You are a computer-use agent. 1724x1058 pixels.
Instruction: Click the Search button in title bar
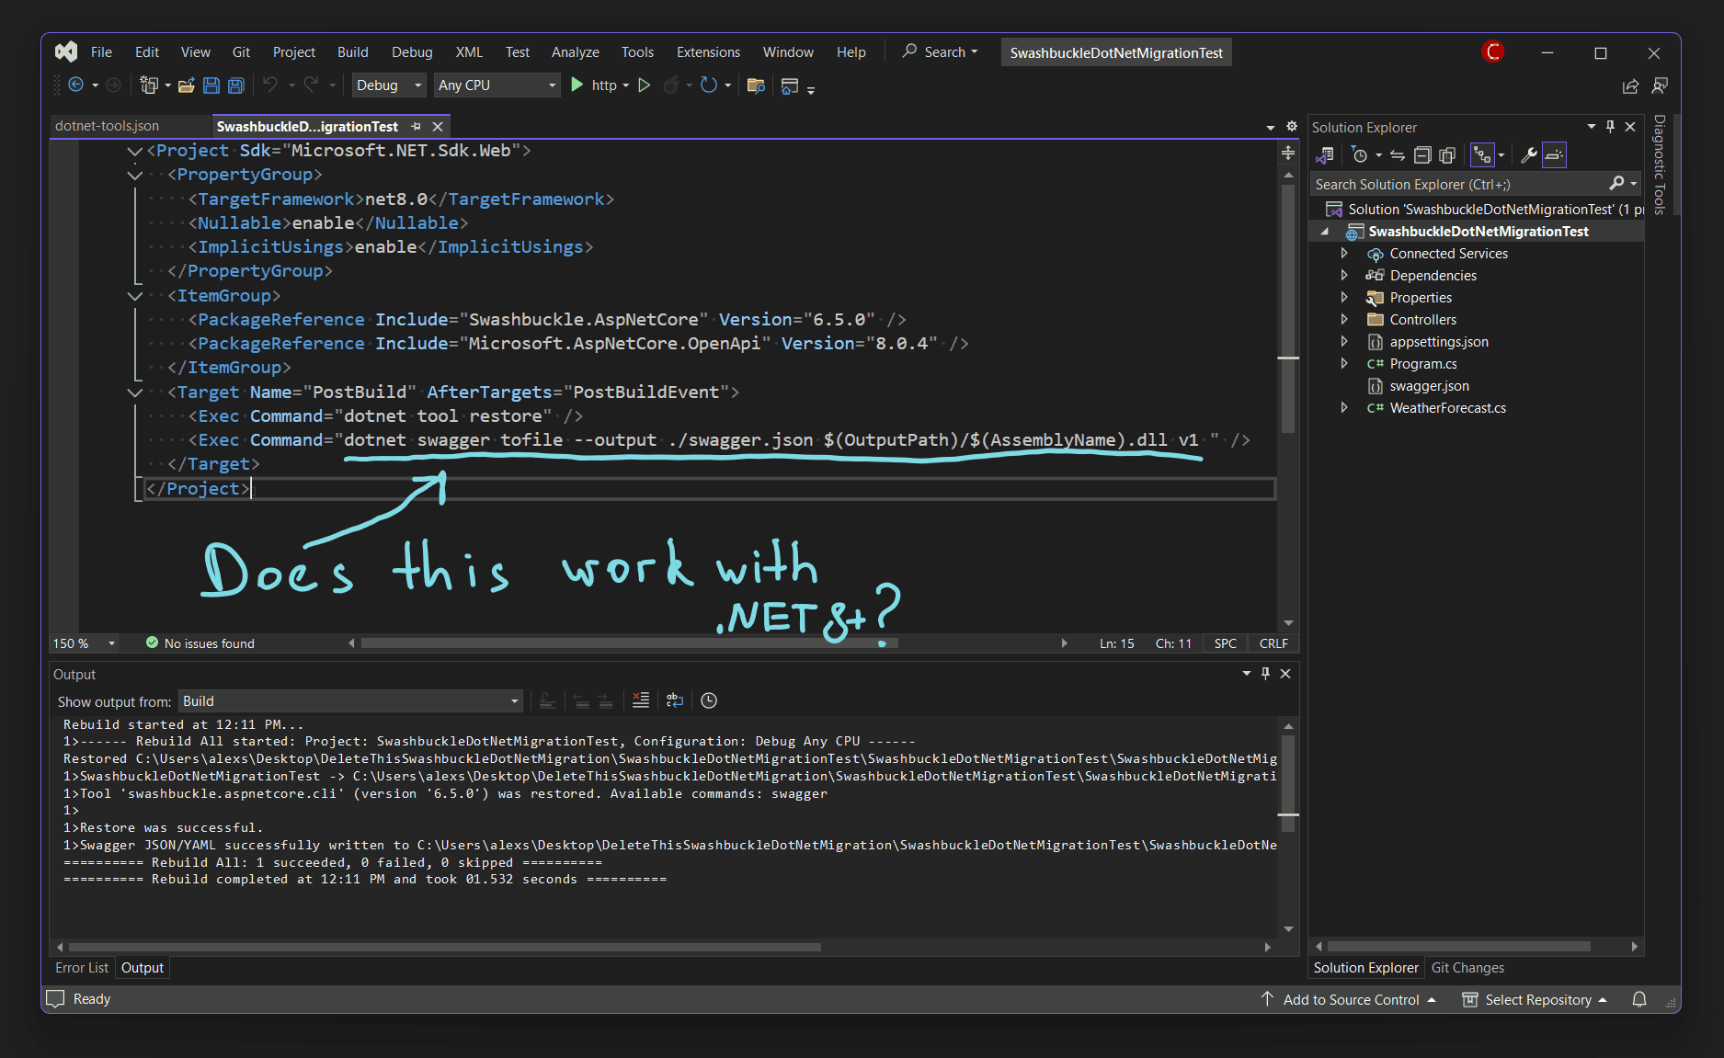click(940, 52)
